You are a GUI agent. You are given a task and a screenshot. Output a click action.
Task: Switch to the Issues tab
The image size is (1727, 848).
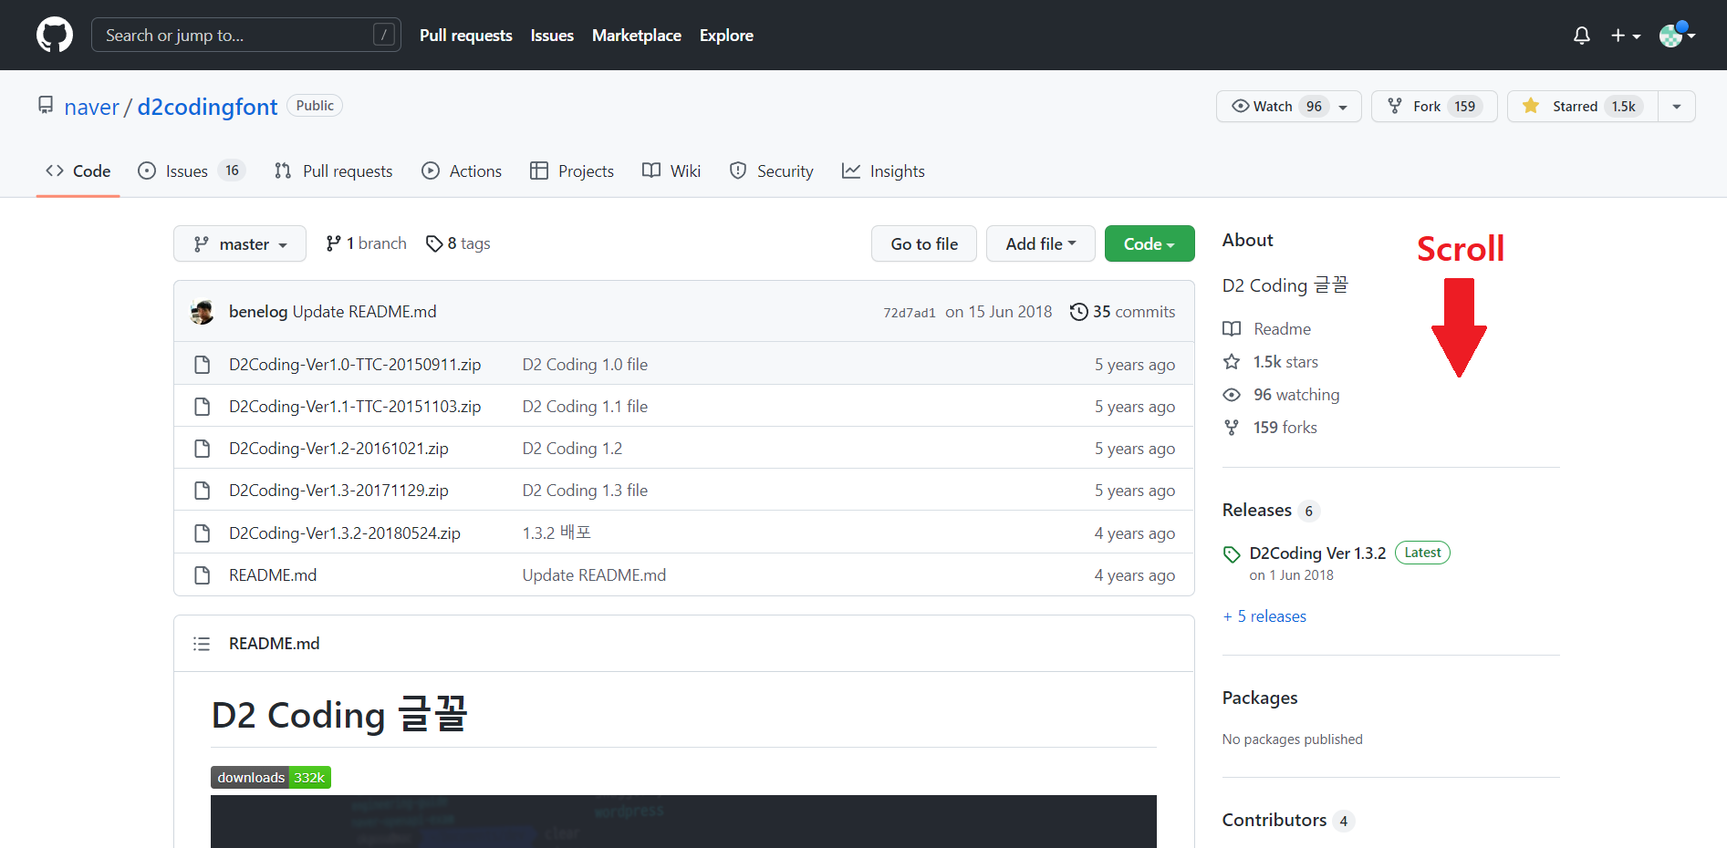(191, 171)
